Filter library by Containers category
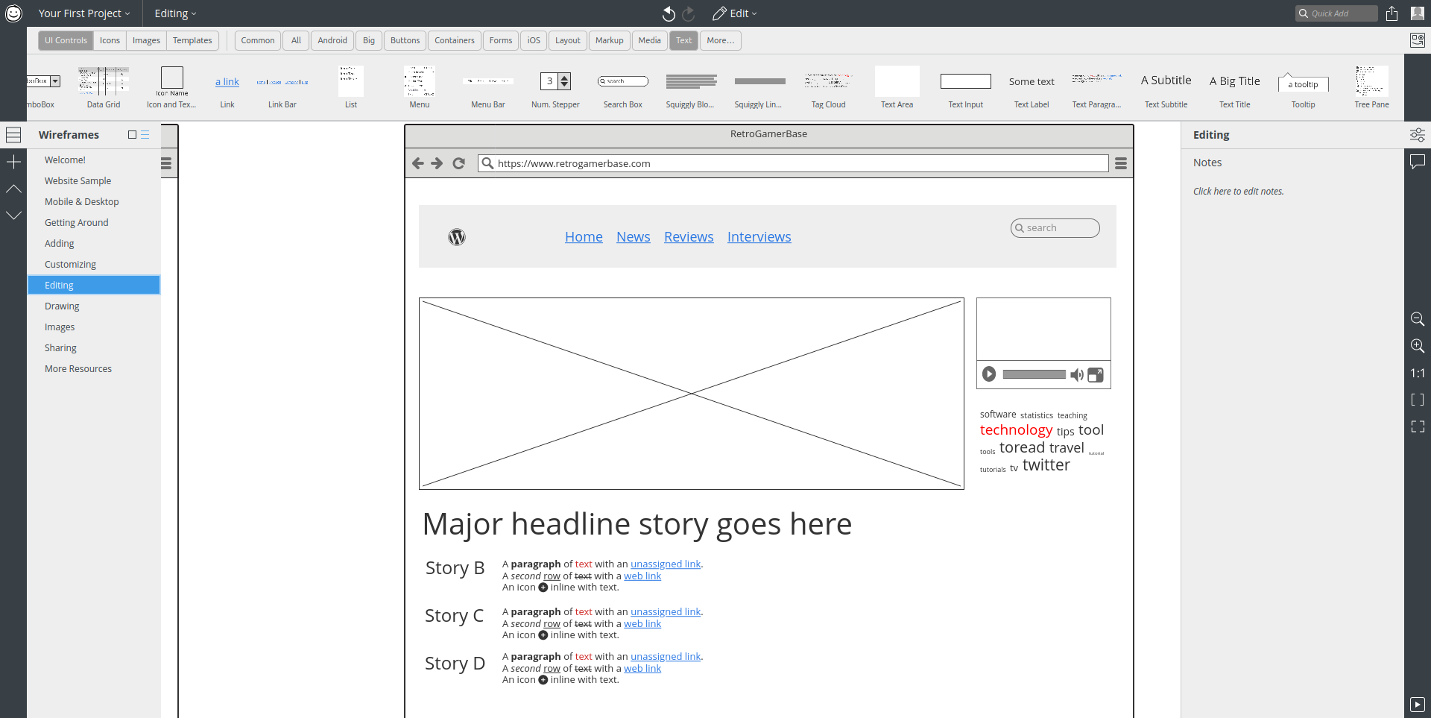 [455, 40]
